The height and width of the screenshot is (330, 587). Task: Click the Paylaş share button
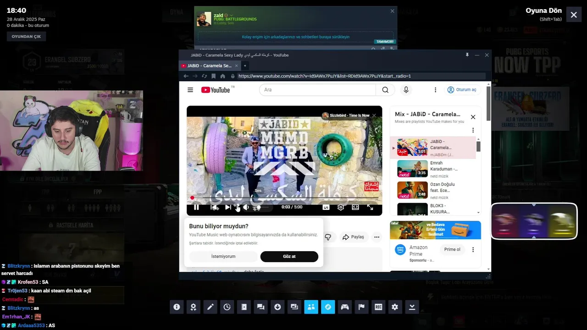click(353, 237)
